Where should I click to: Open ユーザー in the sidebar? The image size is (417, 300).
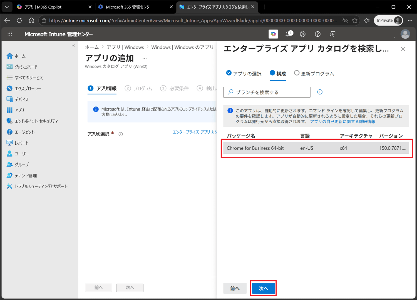coord(18,154)
